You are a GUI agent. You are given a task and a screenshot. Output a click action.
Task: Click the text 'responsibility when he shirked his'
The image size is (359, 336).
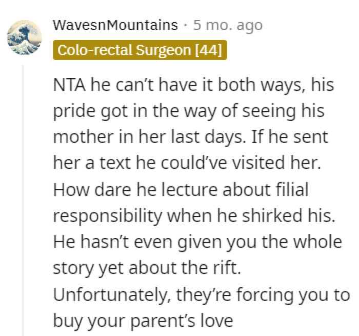[x=194, y=216]
